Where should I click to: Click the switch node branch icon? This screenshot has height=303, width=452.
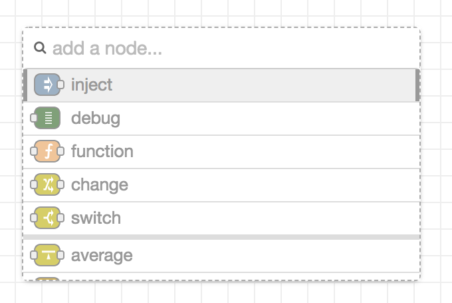point(47,218)
